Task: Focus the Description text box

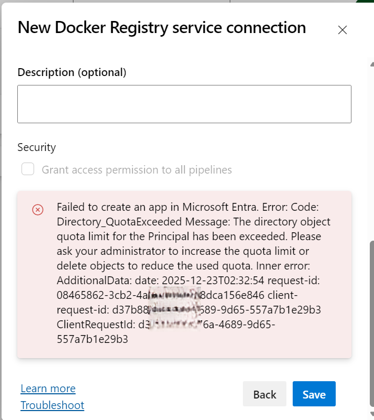Action: [x=184, y=104]
